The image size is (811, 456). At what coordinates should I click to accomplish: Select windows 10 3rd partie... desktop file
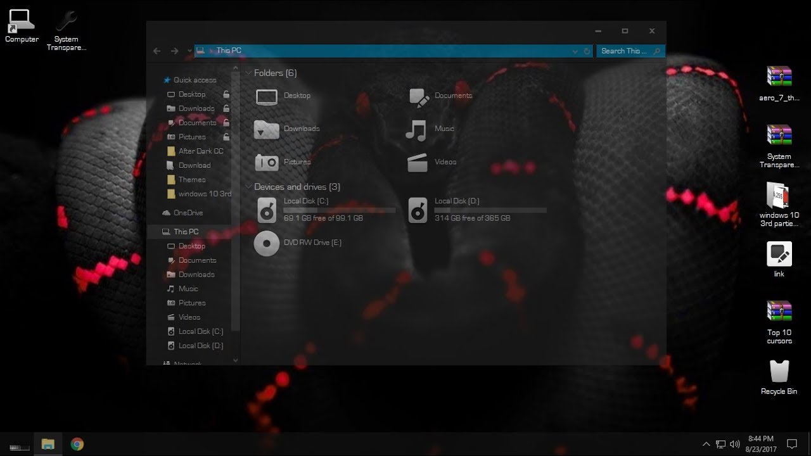coord(779,205)
